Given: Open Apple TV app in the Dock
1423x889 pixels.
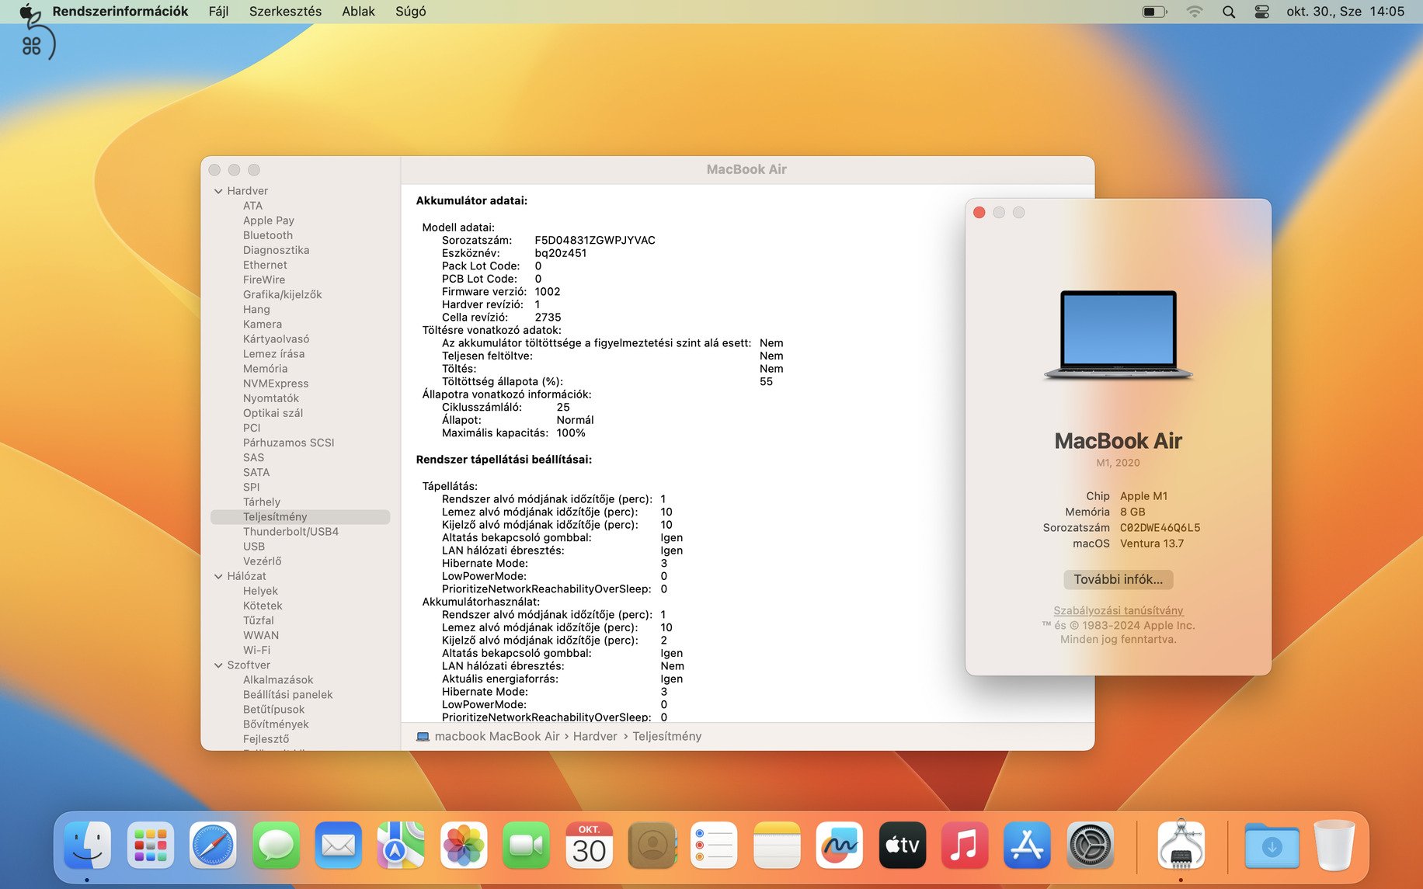Looking at the screenshot, I should 903,845.
